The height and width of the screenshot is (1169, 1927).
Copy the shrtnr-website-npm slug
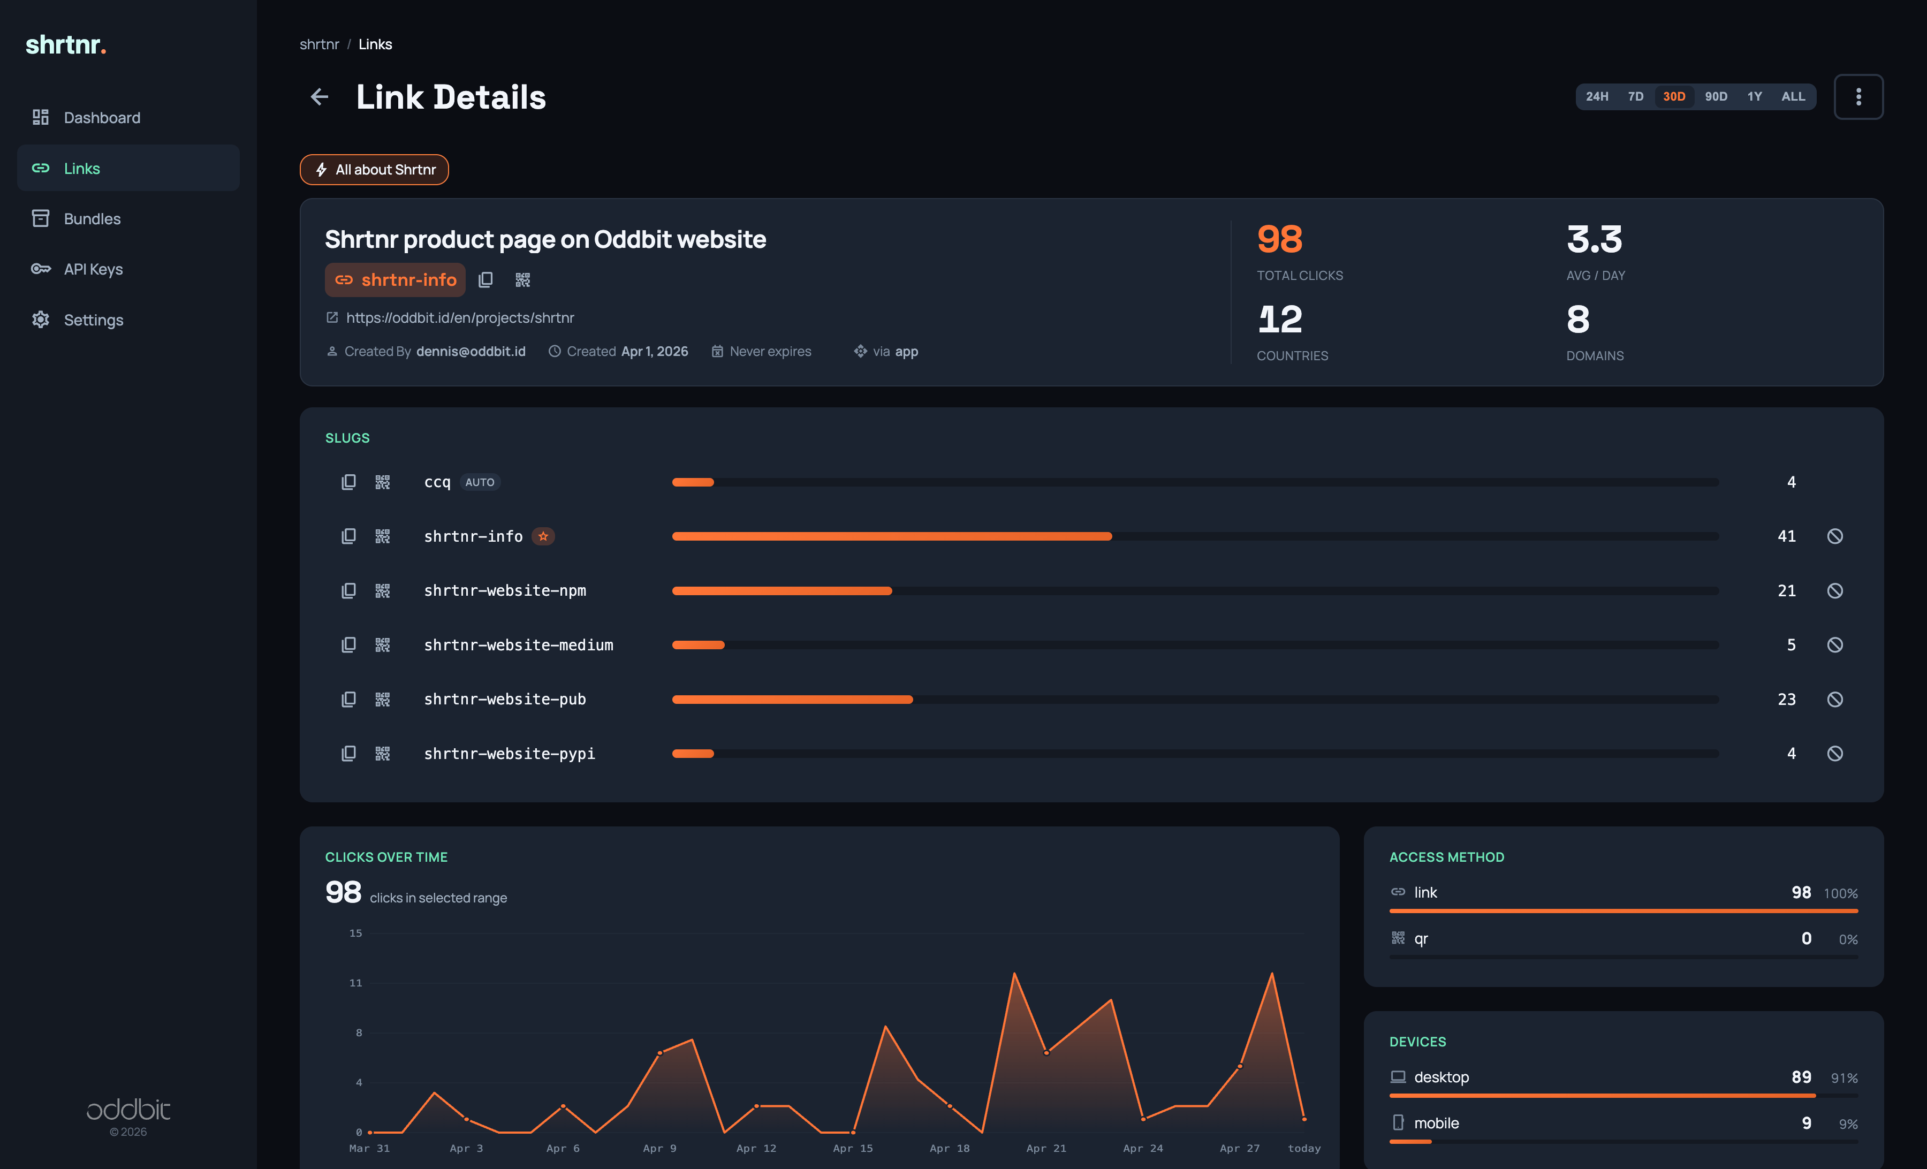pyautogui.click(x=349, y=591)
